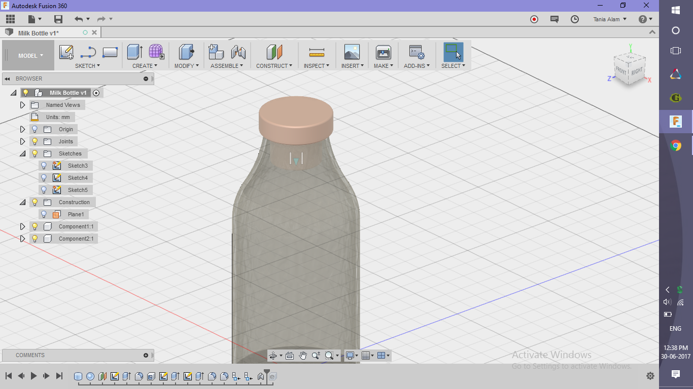Jump to timeline beginning
This screenshot has height=389, width=693.
pyautogui.click(x=9, y=376)
